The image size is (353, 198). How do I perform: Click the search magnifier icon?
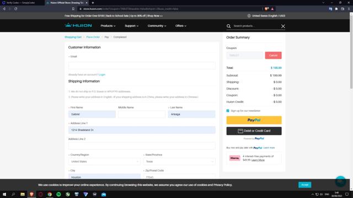(x=228, y=26)
